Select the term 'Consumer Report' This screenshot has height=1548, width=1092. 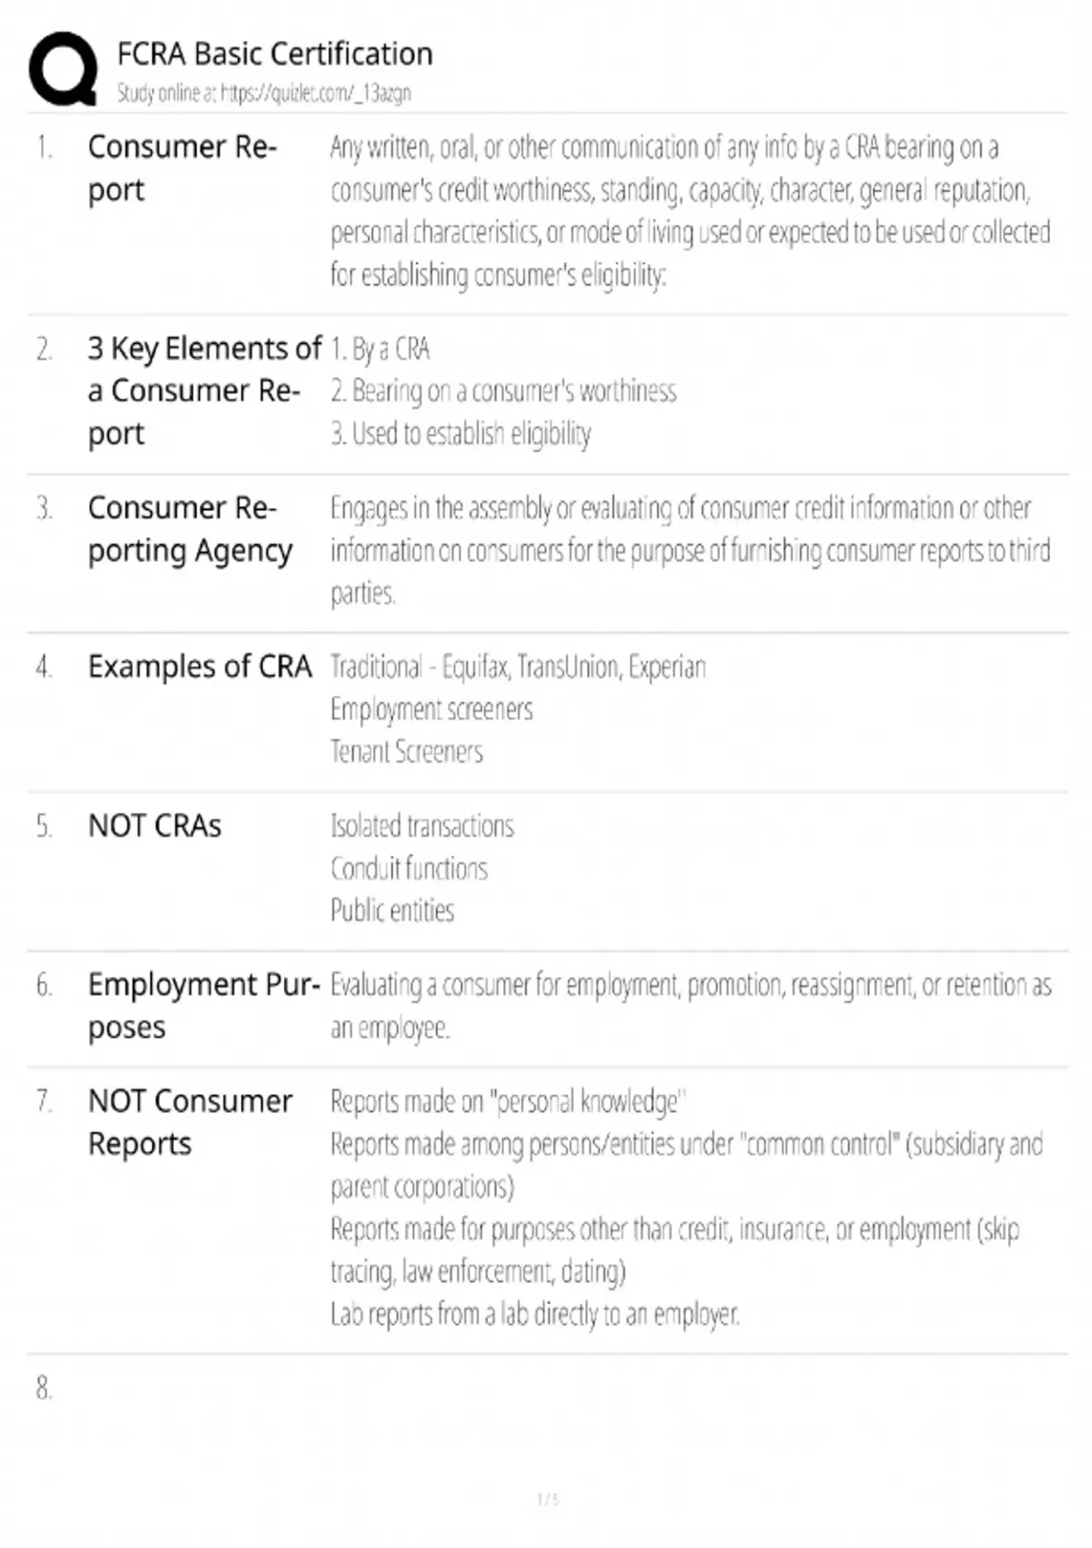pos(182,168)
